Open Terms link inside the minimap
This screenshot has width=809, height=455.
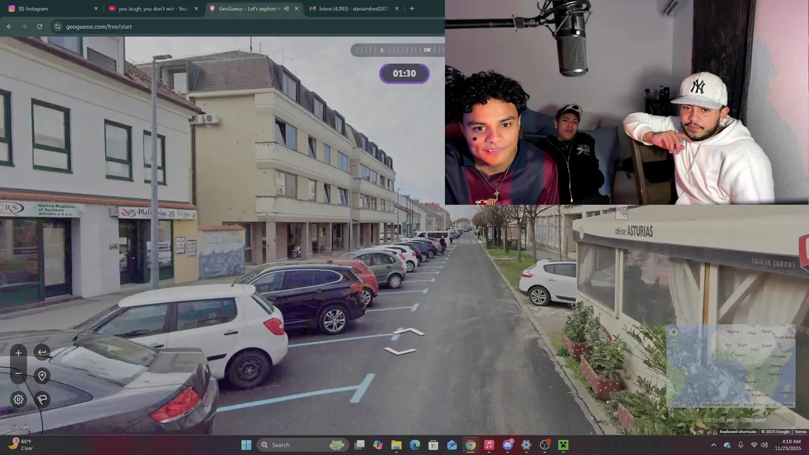(x=787, y=404)
